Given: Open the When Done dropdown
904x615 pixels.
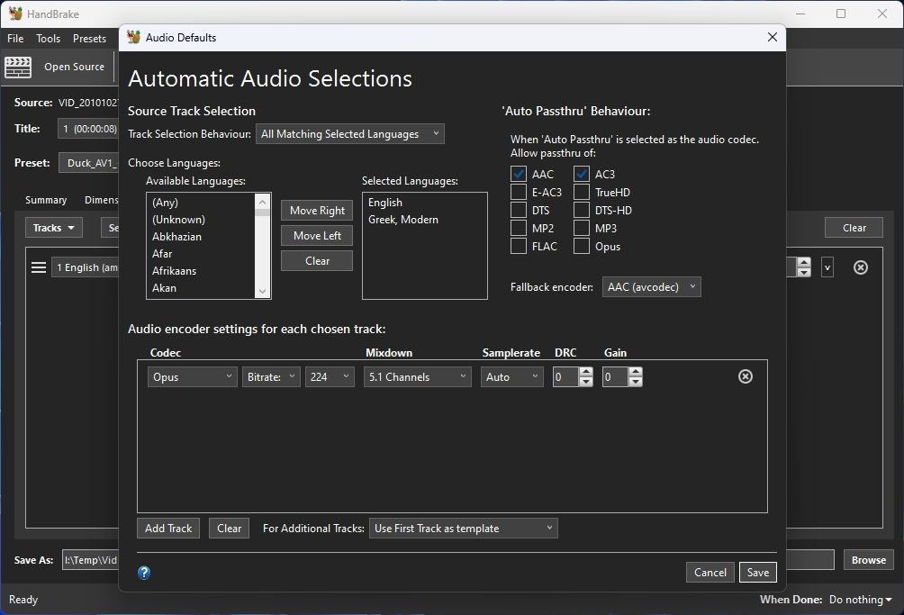Looking at the screenshot, I should click(858, 599).
